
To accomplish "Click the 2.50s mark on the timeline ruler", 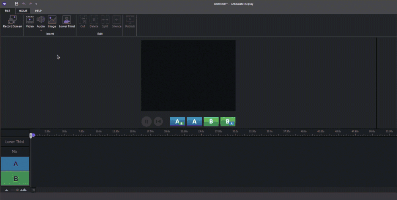I will (47, 132).
